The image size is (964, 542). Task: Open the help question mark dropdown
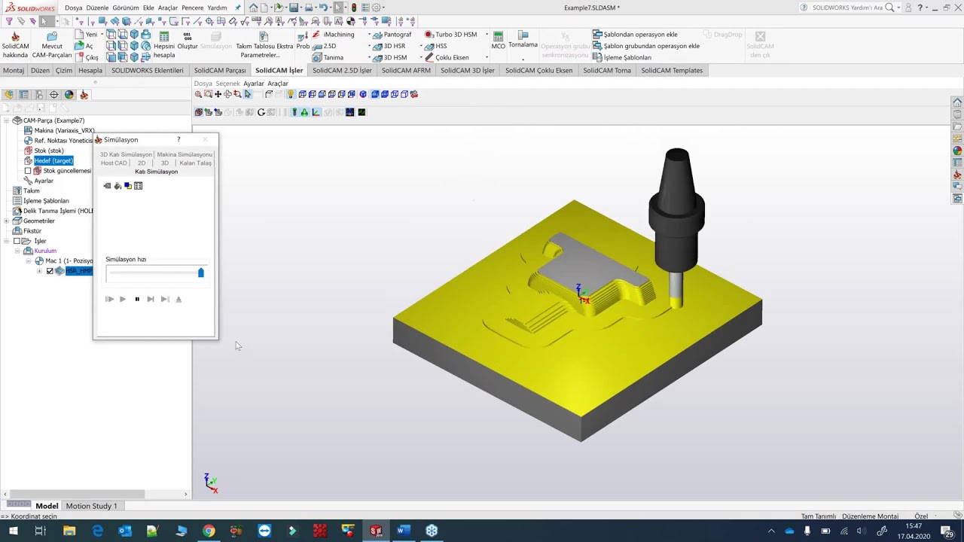click(928, 8)
